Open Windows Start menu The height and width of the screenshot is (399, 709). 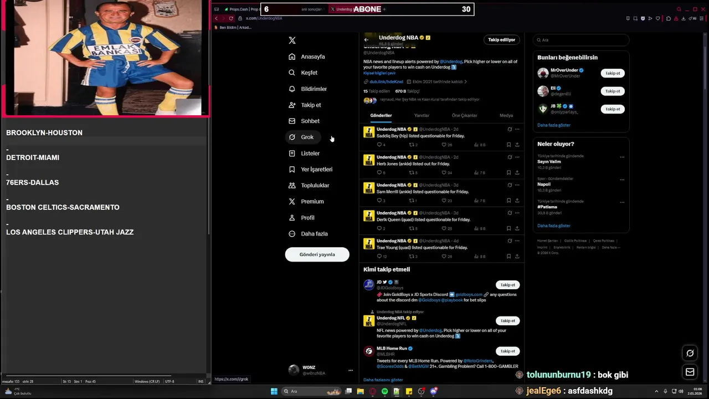click(274, 391)
